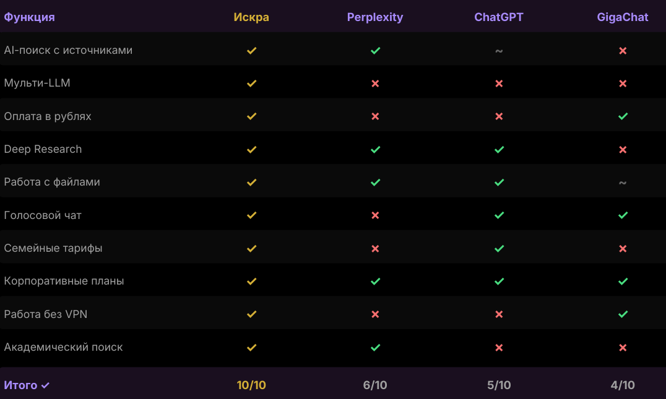Click the Корпоративные планы label

pos(64,281)
